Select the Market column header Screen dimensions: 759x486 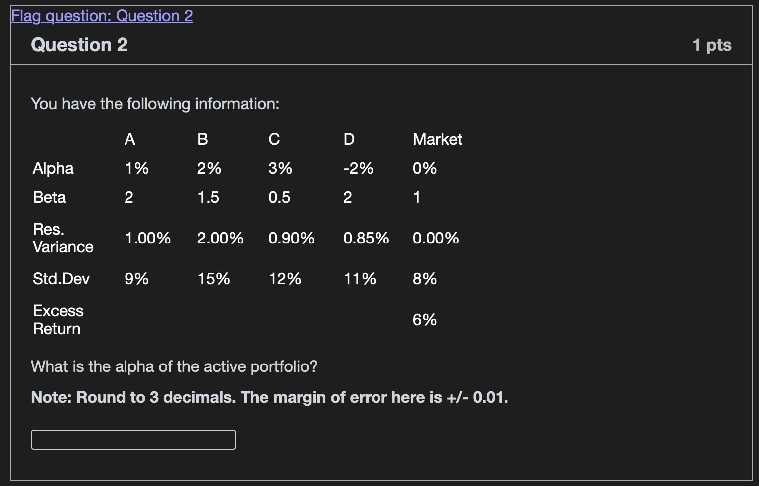point(437,139)
